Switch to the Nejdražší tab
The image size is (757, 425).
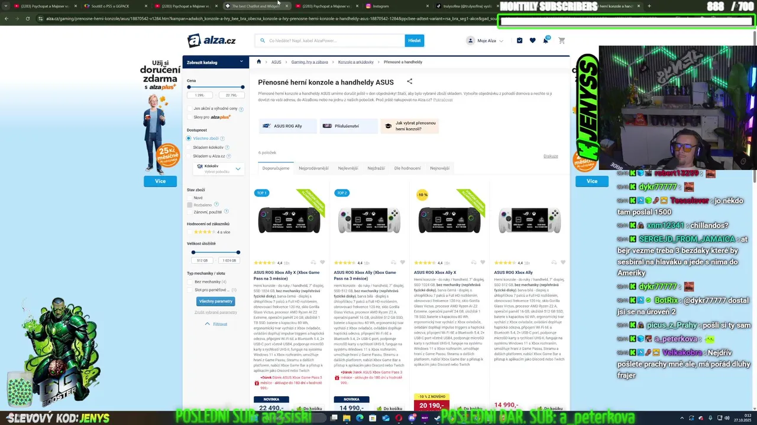(x=376, y=168)
